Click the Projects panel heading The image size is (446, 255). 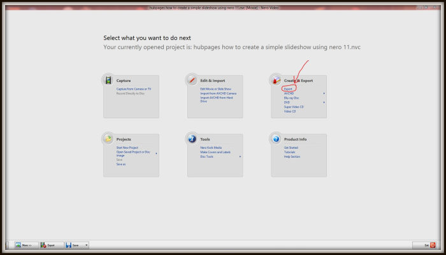click(124, 139)
